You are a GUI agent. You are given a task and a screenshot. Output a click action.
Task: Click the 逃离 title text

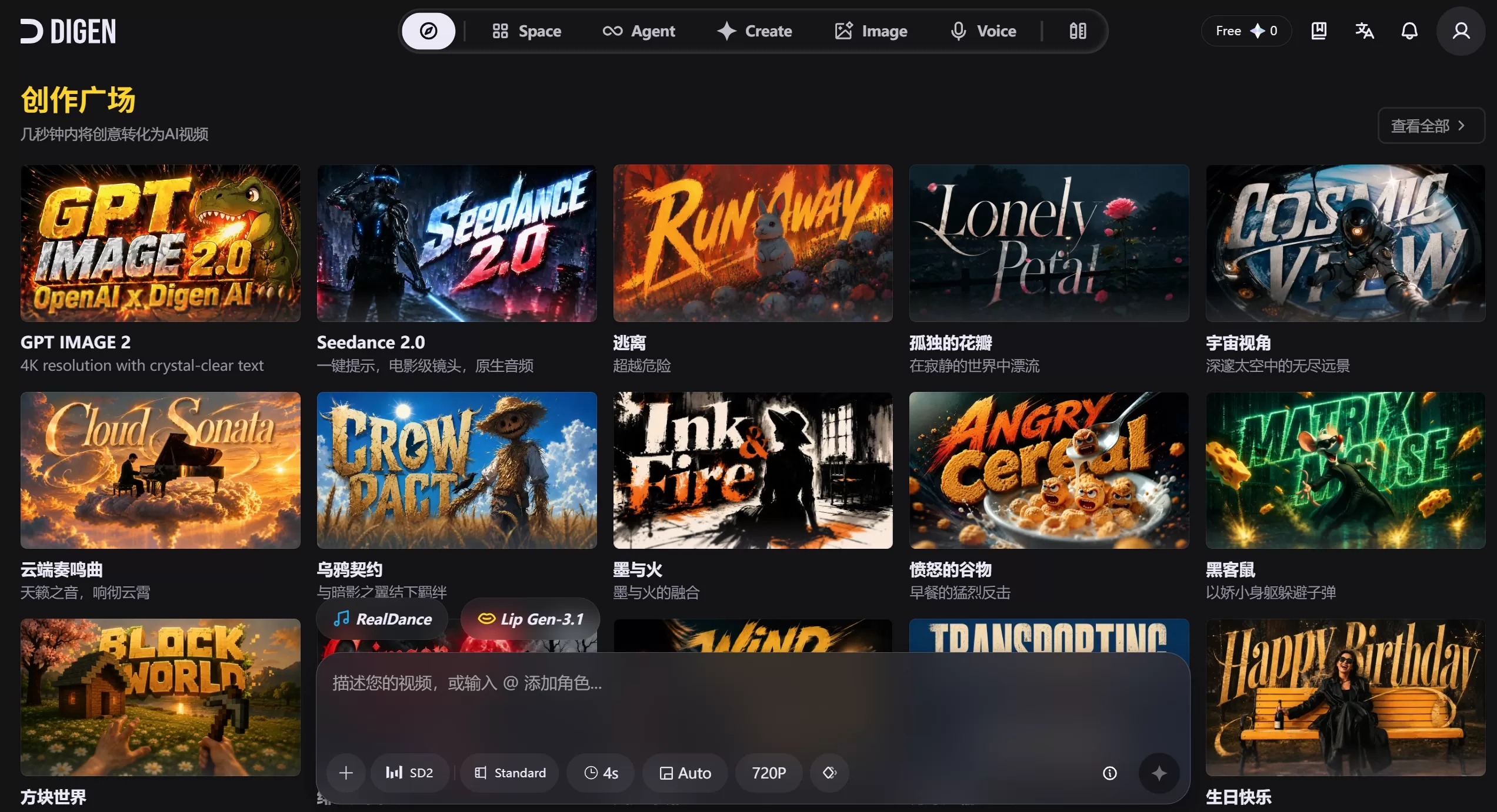tap(629, 343)
